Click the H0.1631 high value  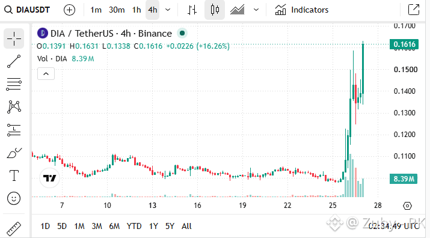(84, 46)
